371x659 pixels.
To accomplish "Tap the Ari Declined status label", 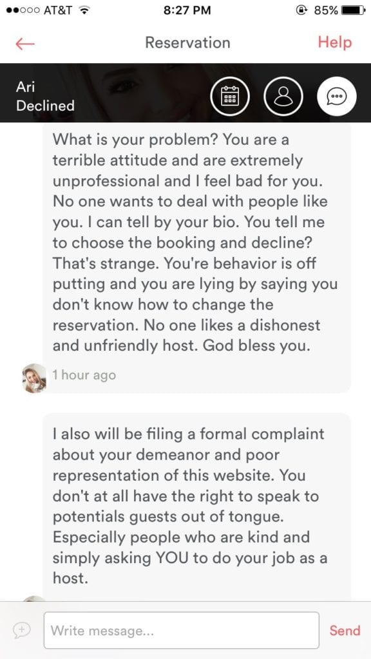I will [46, 97].
